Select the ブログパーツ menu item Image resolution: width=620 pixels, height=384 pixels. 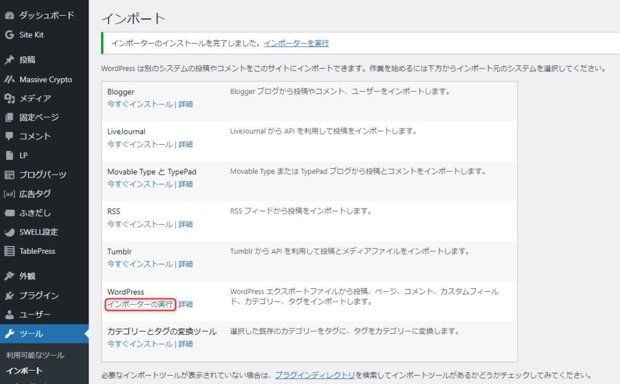[x=42, y=175]
